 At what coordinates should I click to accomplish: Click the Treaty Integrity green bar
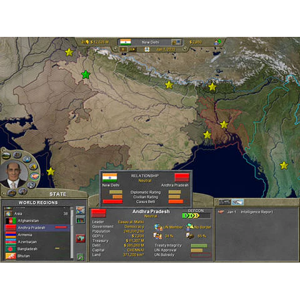pos(199,246)
